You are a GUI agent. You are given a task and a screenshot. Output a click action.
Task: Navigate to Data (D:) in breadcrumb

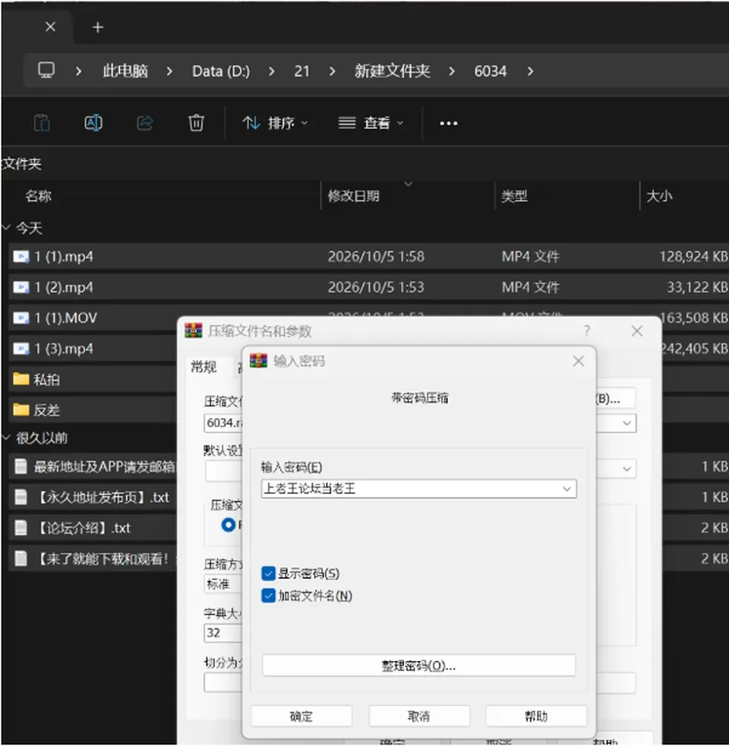pyautogui.click(x=221, y=71)
